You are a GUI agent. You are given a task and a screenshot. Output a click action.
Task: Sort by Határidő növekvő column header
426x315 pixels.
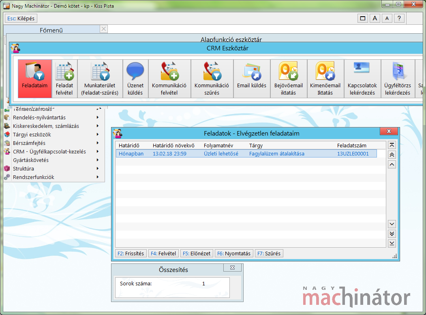click(x=173, y=146)
